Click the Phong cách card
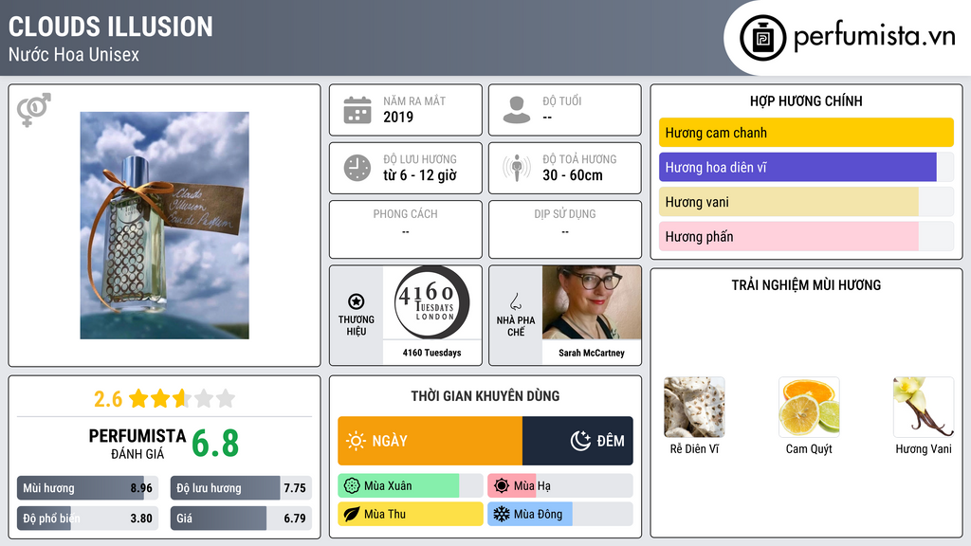Screen dimensions: 971x546 pyautogui.click(x=406, y=229)
